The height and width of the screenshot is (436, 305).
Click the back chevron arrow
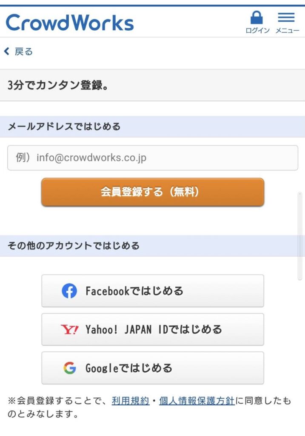tap(6, 52)
